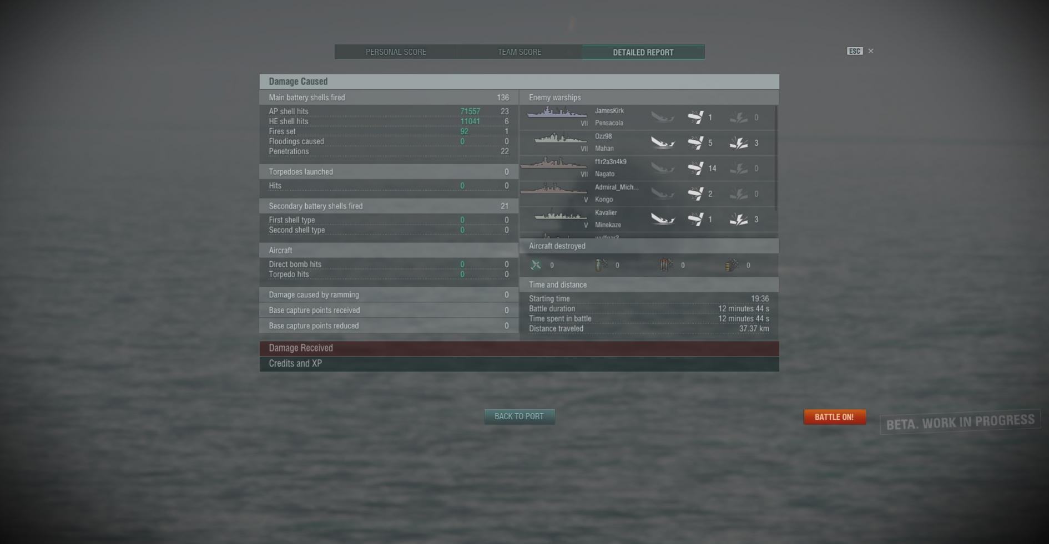Screen dimensions: 1049x544
Task: Click the shell hits icon for Nagato
Action: pos(695,168)
